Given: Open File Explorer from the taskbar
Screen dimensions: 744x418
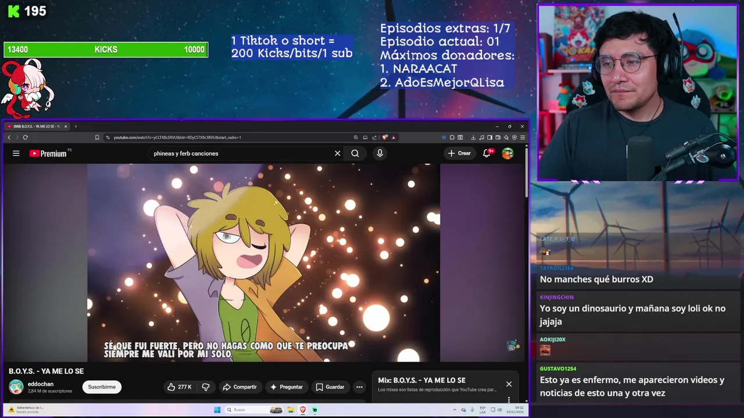Looking at the screenshot, I should coord(291,410).
